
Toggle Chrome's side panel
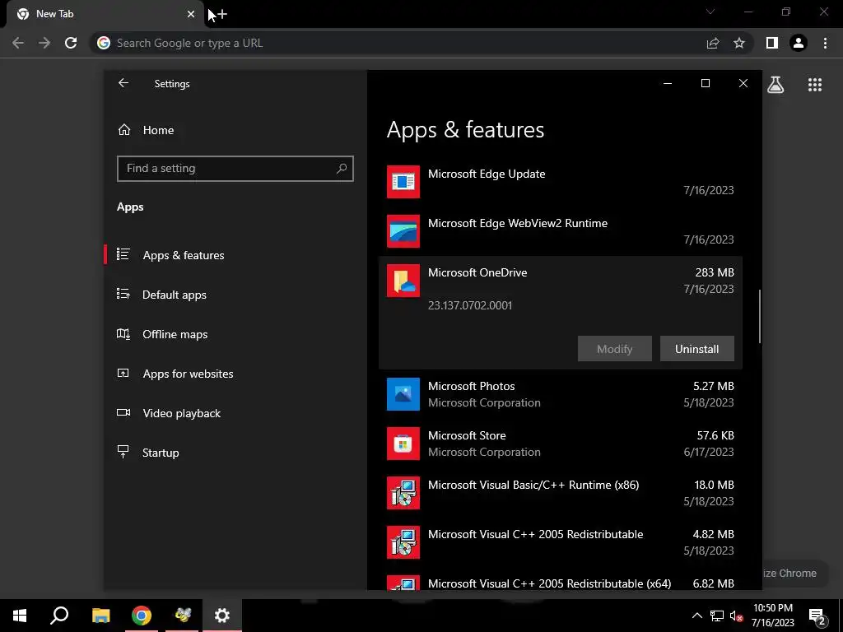[772, 43]
